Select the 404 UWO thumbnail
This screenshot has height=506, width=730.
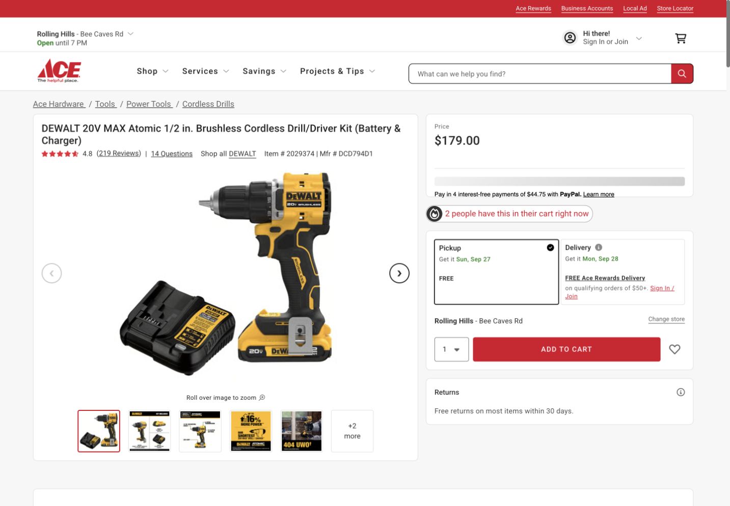[x=302, y=431]
